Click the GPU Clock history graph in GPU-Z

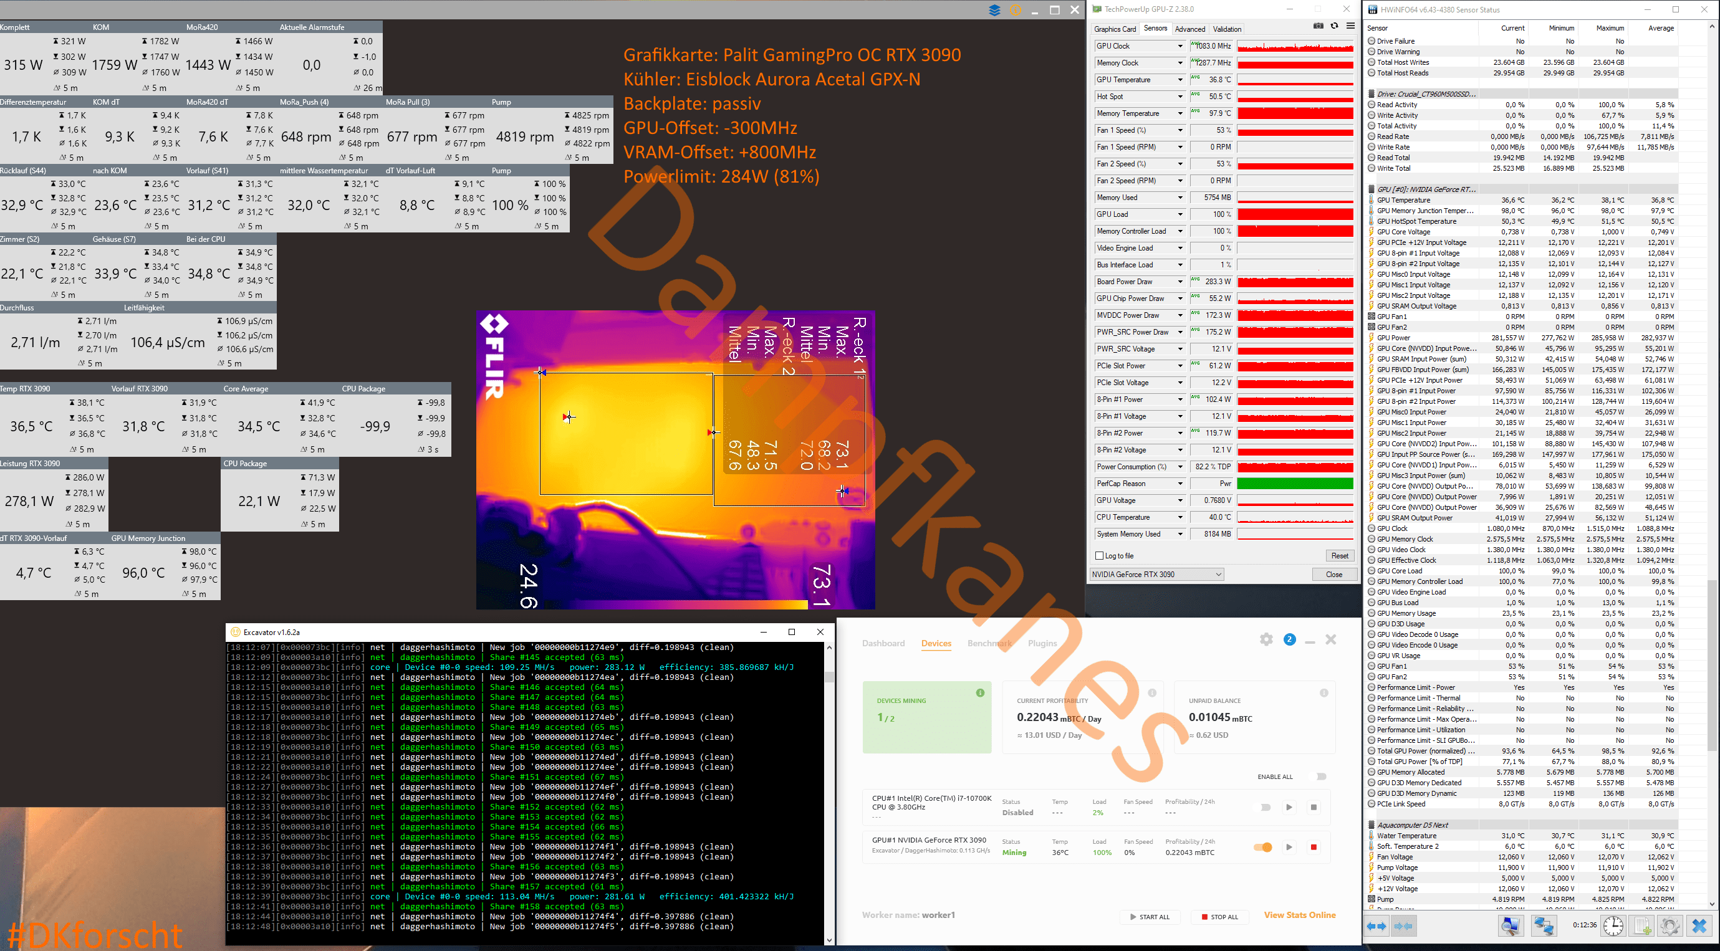pyautogui.click(x=1295, y=46)
